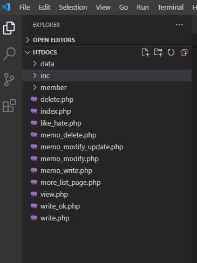Open the View menu
The width and height of the screenshot is (197, 263).
pos(103,8)
